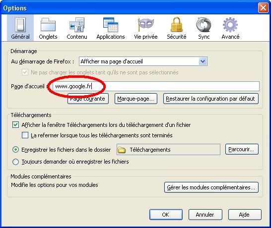Viewport: 271px width, 228px height.
Task: Click the Page d'accueil URL field
Action: pos(156,86)
